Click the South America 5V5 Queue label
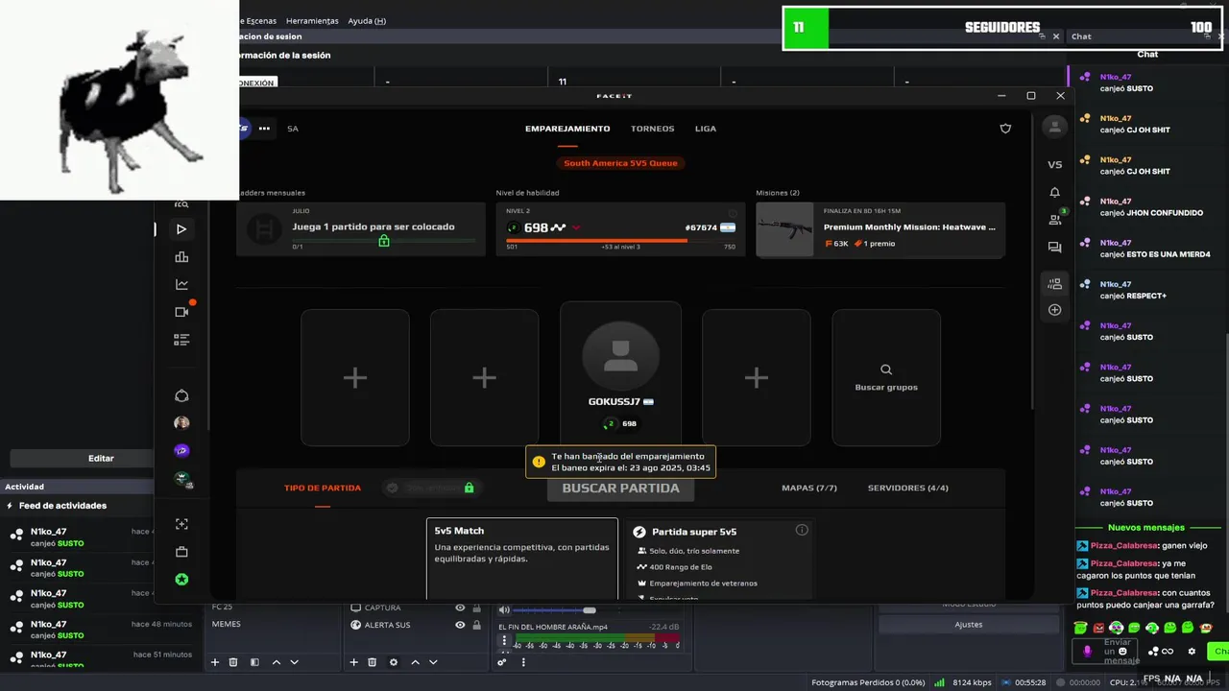 (620, 163)
